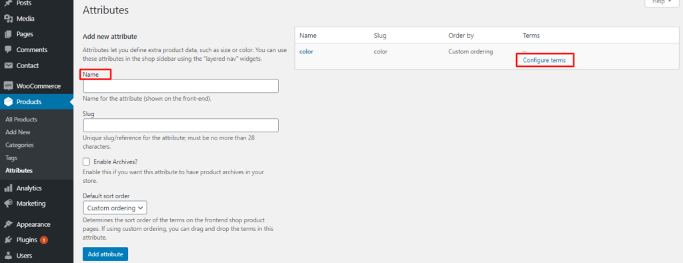Screen dimensions: 683x263
Task: Click the Plugins plug icon
Action: pos(8,240)
